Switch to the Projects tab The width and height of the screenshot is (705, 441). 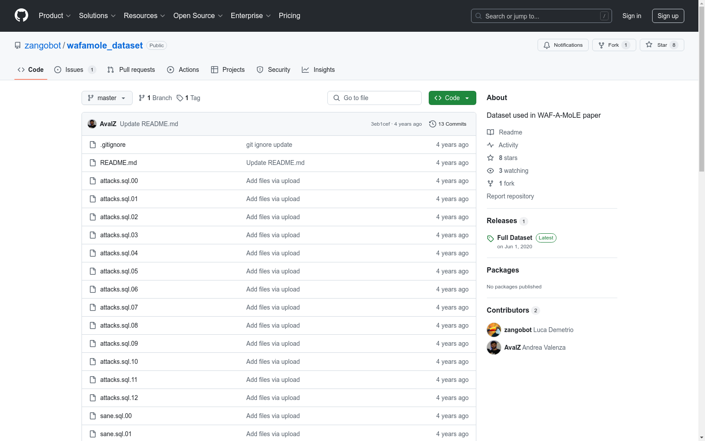click(228, 70)
